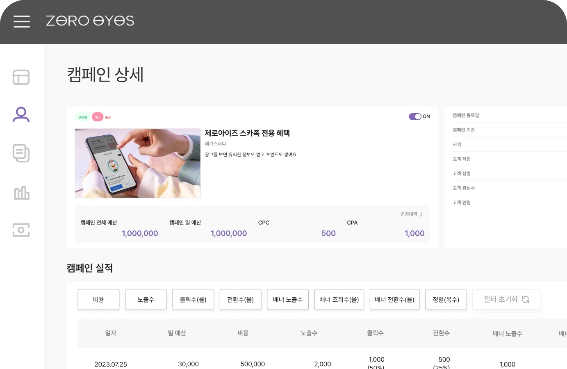The height and width of the screenshot is (369, 567).
Task: Click the 비용 table column header
Action: coord(243,333)
